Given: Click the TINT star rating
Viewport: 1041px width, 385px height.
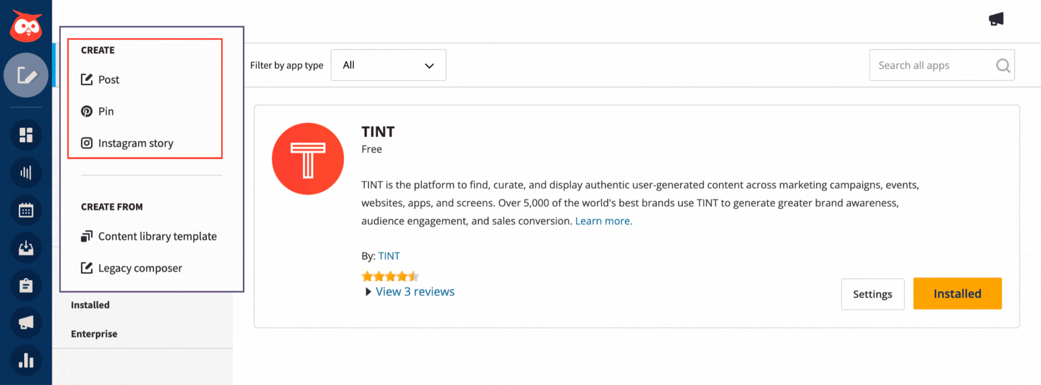Looking at the screenshot, I should [x=390, y=276].
